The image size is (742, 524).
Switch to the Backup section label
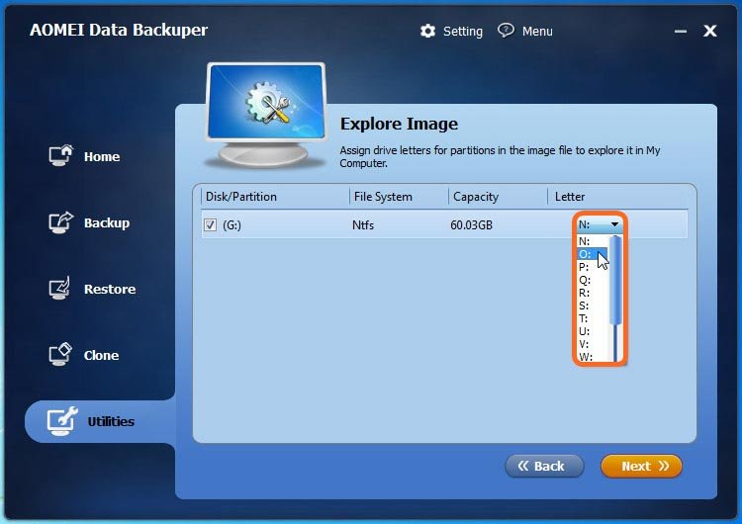click(107, 222)
